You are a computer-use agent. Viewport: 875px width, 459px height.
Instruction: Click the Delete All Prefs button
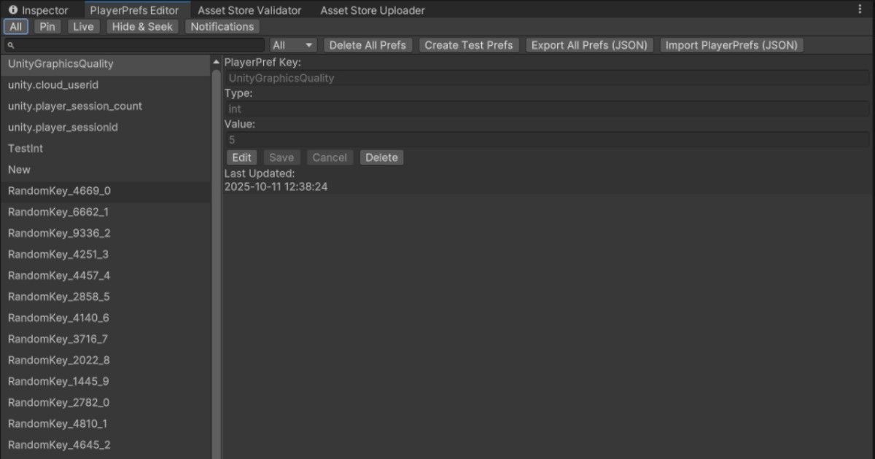point(367,44)
